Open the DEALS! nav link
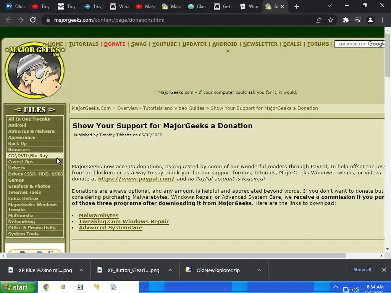This screenshot has width=391, height=293. tap(292, 44)
